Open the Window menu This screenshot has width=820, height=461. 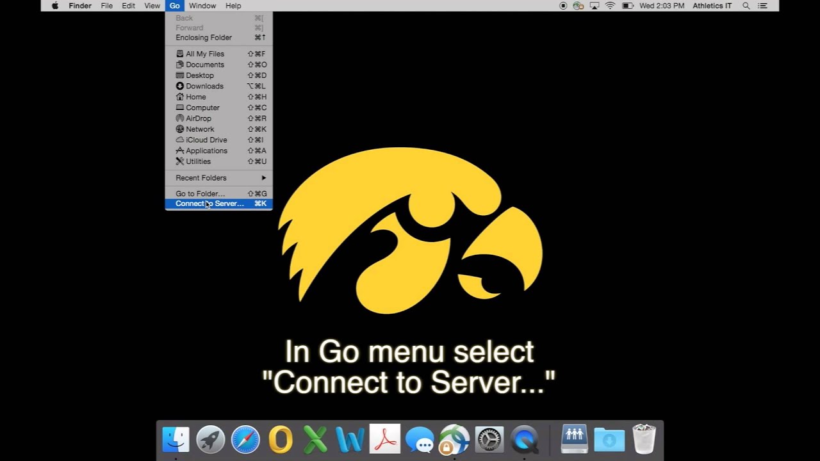point(202,6)
